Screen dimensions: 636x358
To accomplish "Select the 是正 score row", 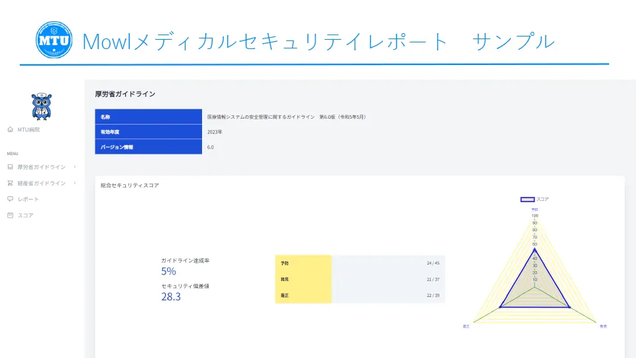I will (360, 295).
